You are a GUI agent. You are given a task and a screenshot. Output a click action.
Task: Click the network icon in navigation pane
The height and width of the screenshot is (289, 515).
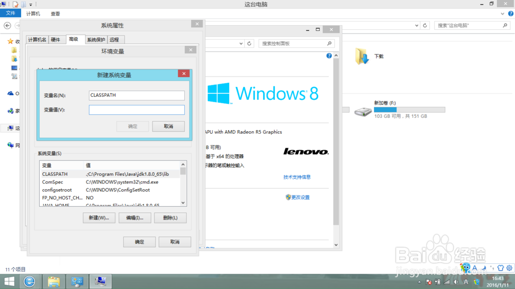[10, 145]
